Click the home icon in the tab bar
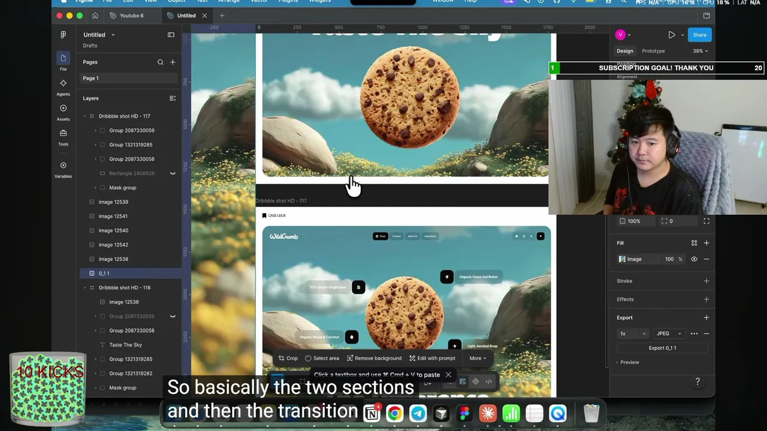 pos(95,16)
